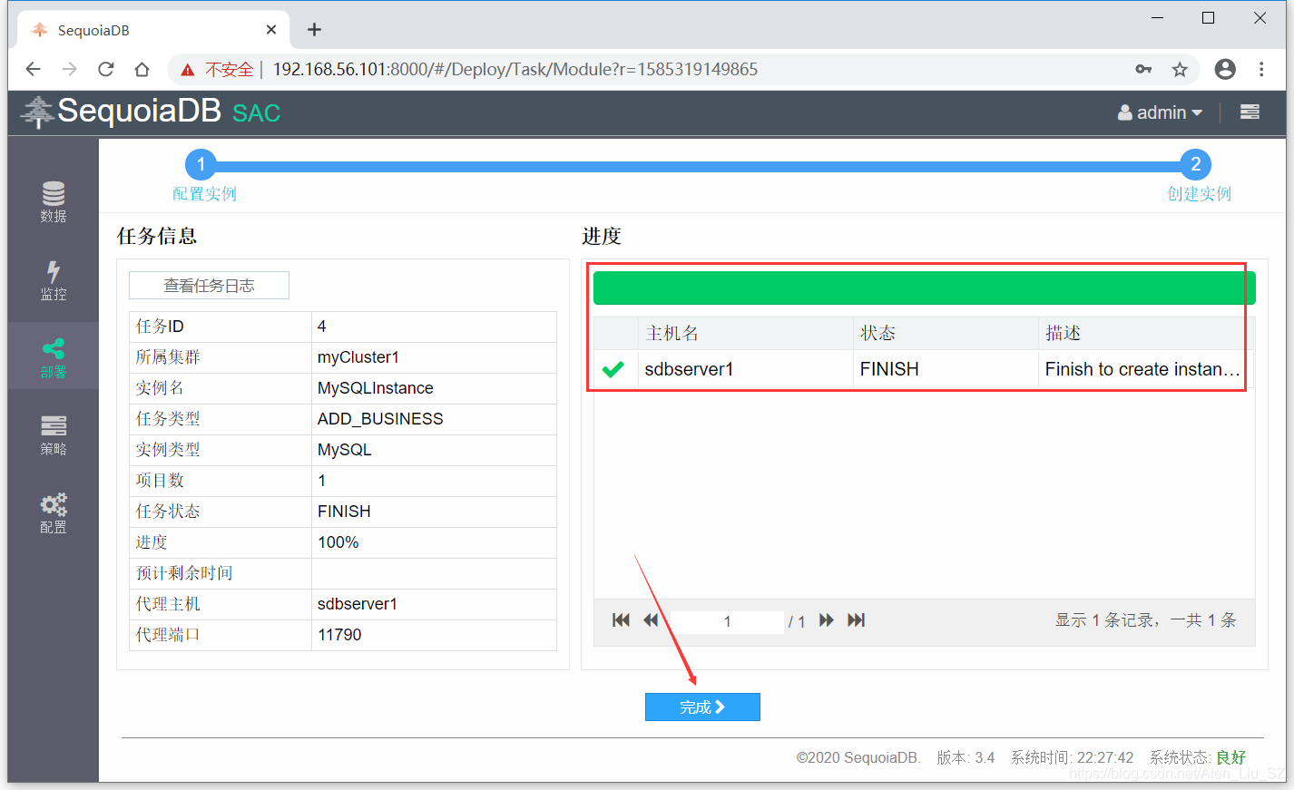Viewport: 1294px width, 790px height.
Task: Click 查看任务日志 button
Action: click(209, 286)
